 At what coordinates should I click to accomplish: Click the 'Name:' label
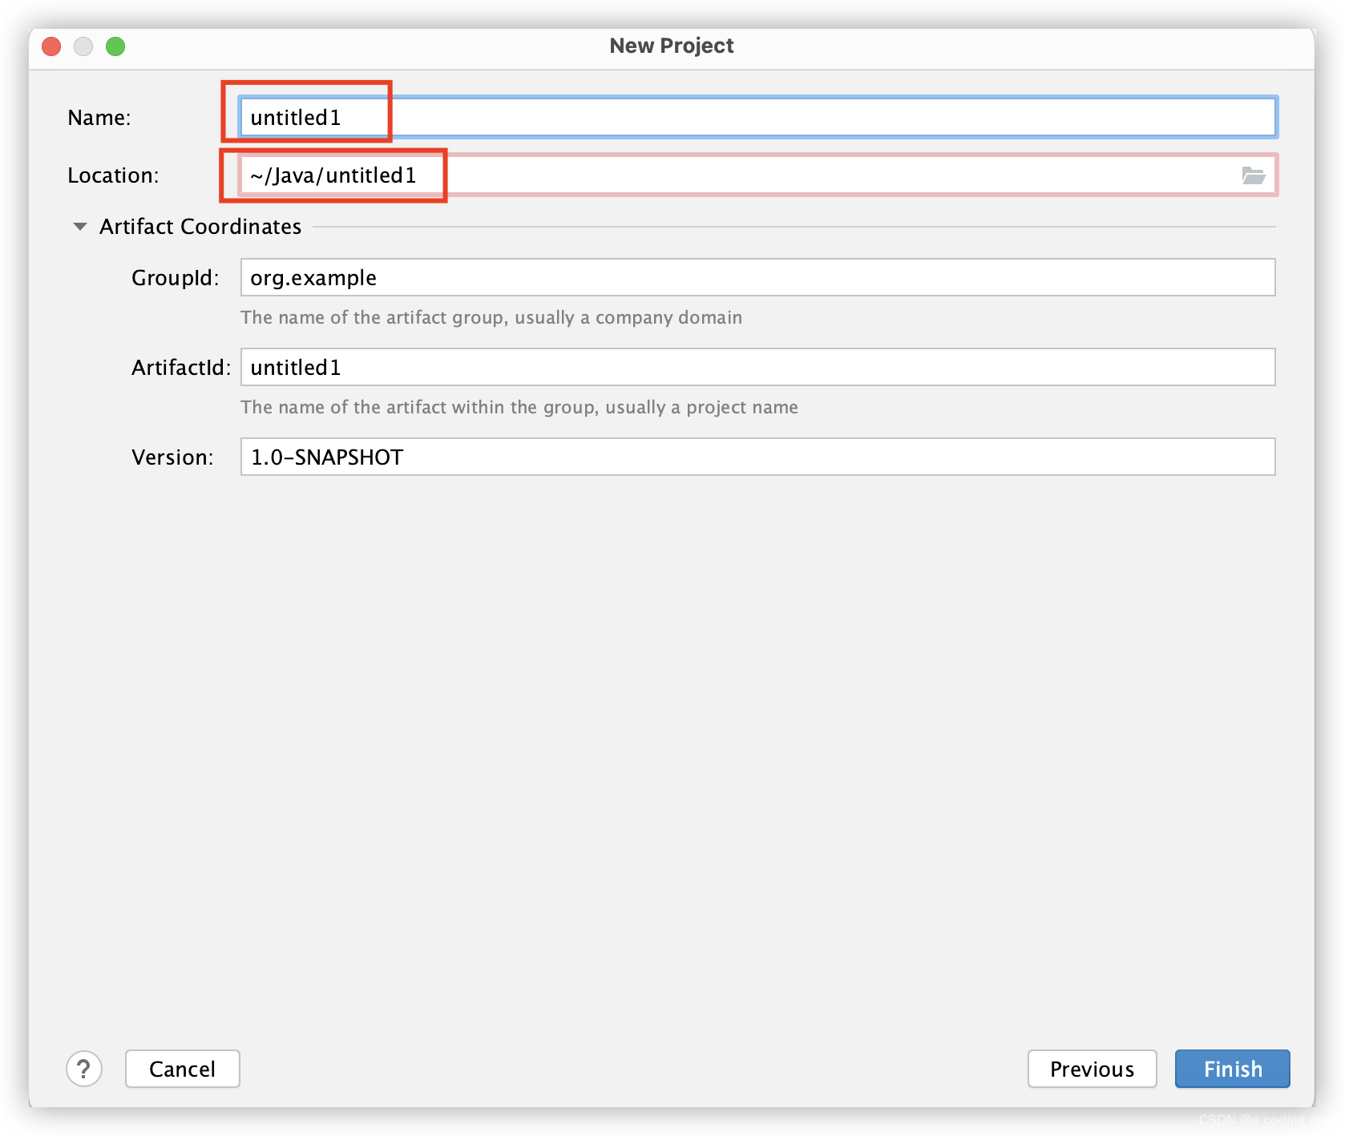tap(99, 118)
